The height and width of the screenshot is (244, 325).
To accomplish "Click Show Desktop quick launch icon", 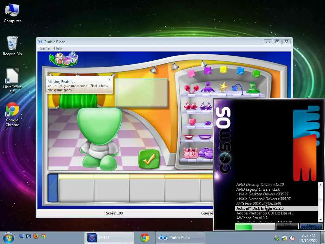I will tap(21, 236).
